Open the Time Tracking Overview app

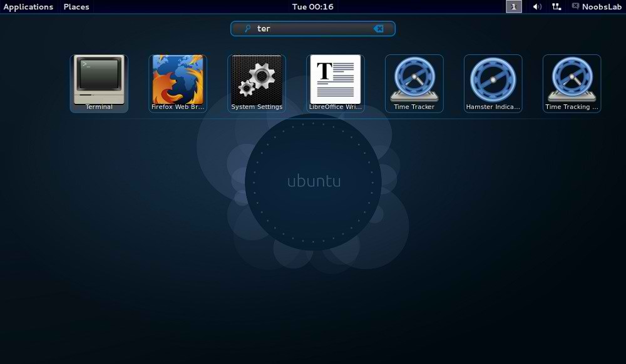click(x=572, y=83)
